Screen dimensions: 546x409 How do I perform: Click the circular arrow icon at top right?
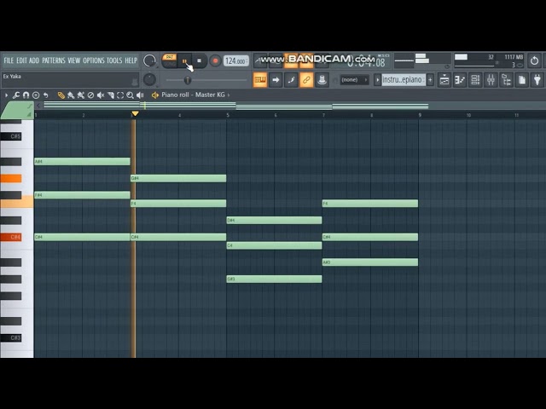point(534,60)
